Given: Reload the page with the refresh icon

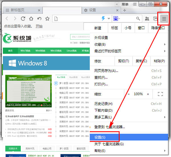Looking at the screenshot, I should (23, 19).
